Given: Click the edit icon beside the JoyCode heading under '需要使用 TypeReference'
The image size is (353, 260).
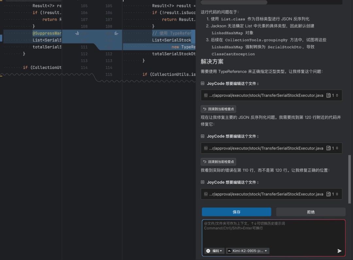Looking at the screenshot, I should pos(203,83).
